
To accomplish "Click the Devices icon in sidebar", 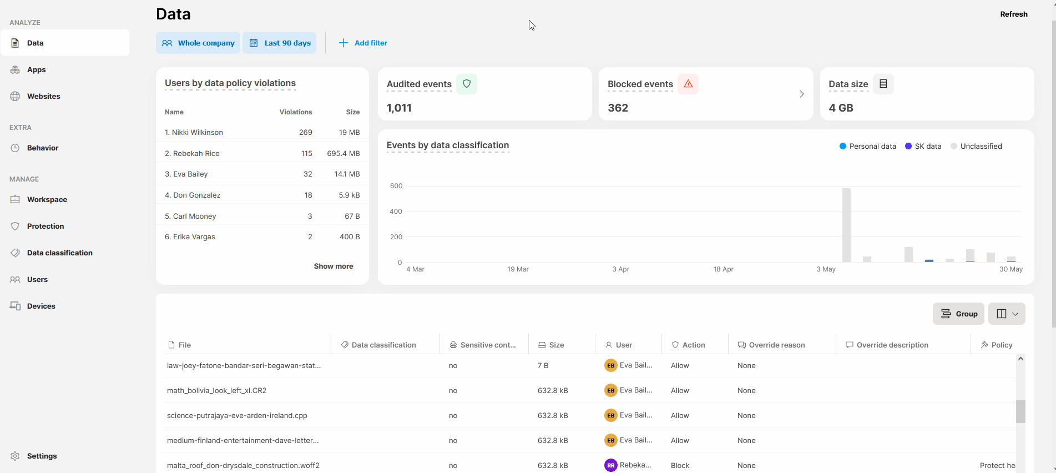I will 15,306.
